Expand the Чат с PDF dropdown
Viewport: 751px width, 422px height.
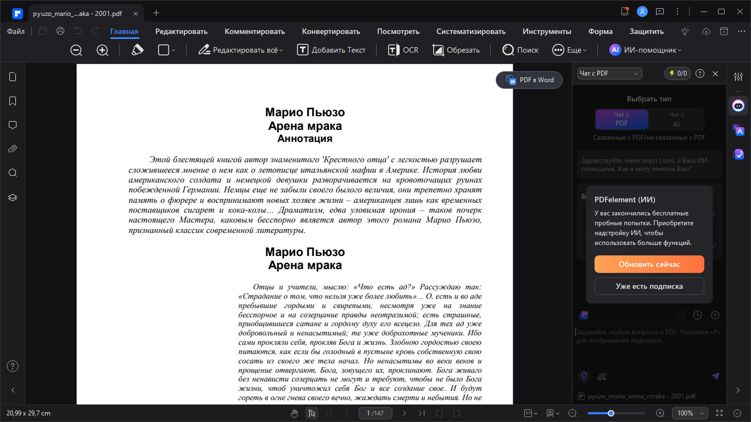[x=610, y=73]
